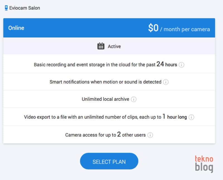
Task: Select the Eviocam Salon camera name
Action: 25,8
